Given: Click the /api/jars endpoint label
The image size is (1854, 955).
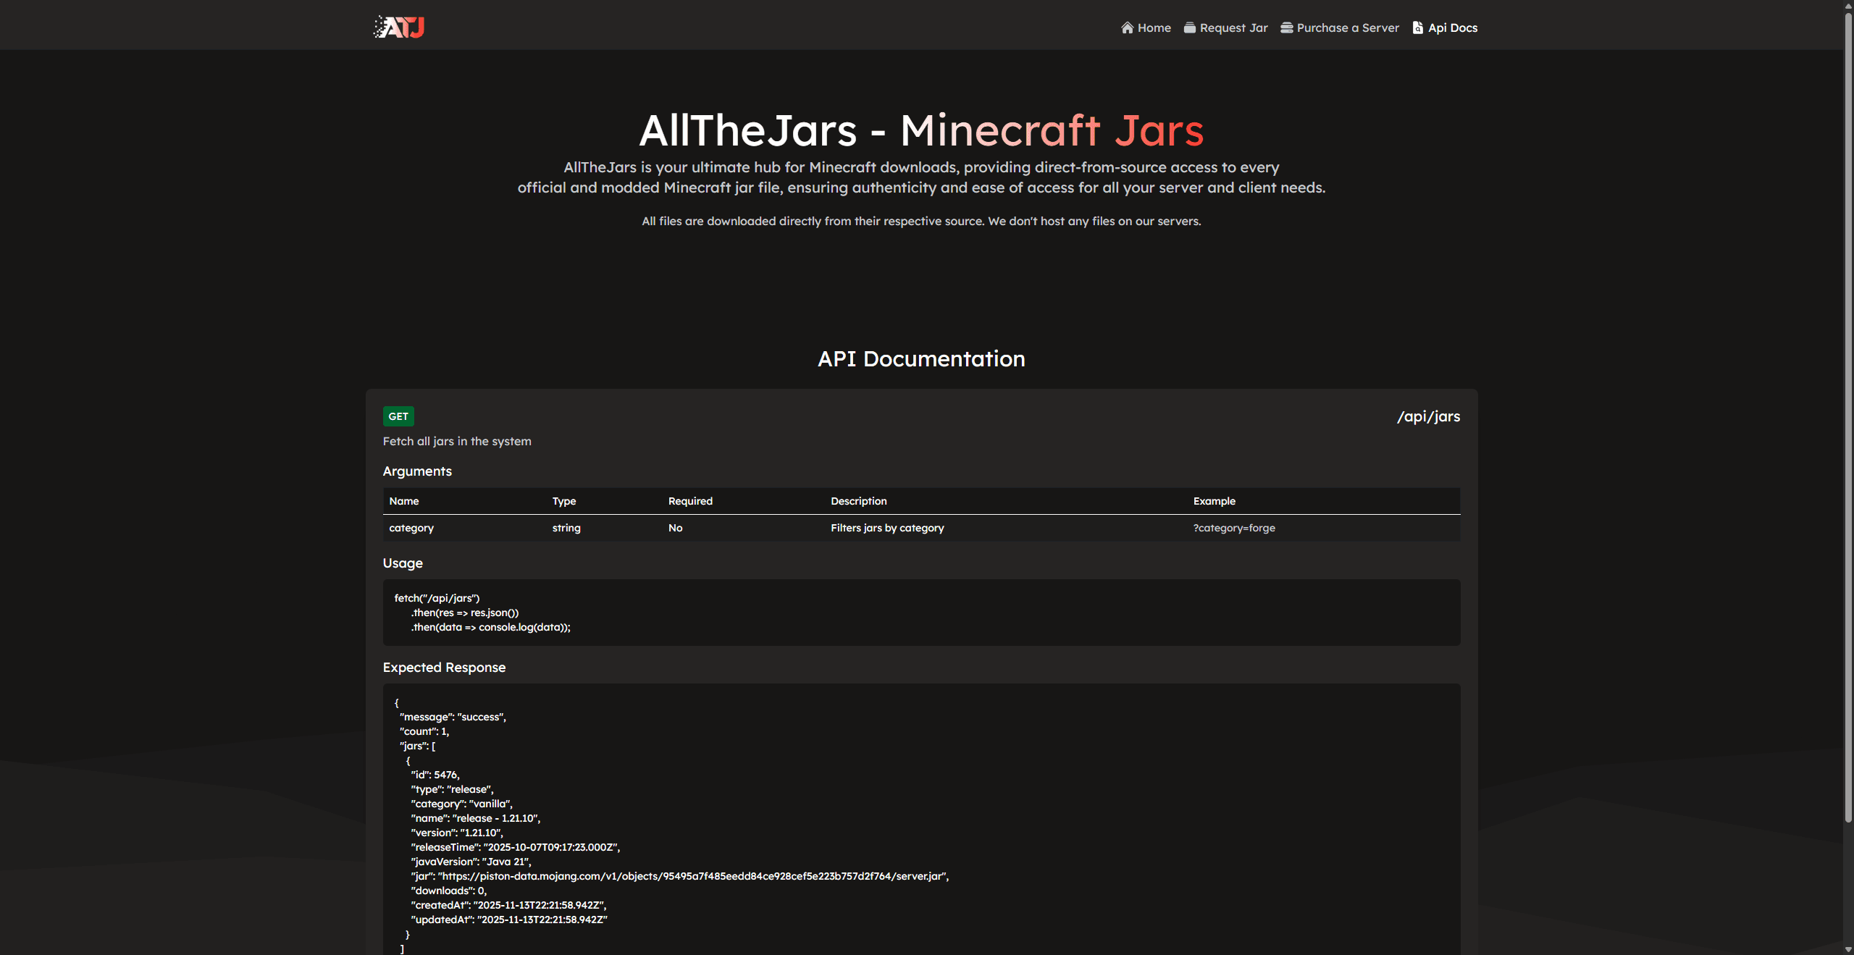Looking at the screenshot, I should tap(1428, 416).
